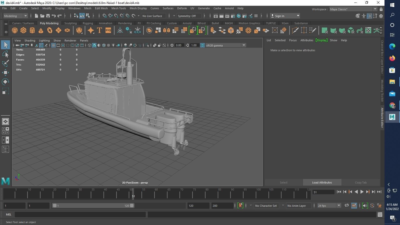Open the 24 fps frame rate dropdown
Viewport: 400px width, 225px height.
(x=329, y=205)
